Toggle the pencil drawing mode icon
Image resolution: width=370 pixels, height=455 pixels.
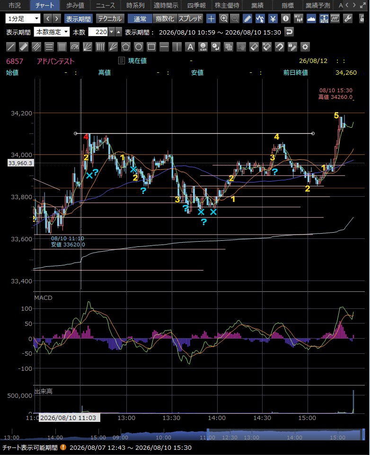[247, 19]
